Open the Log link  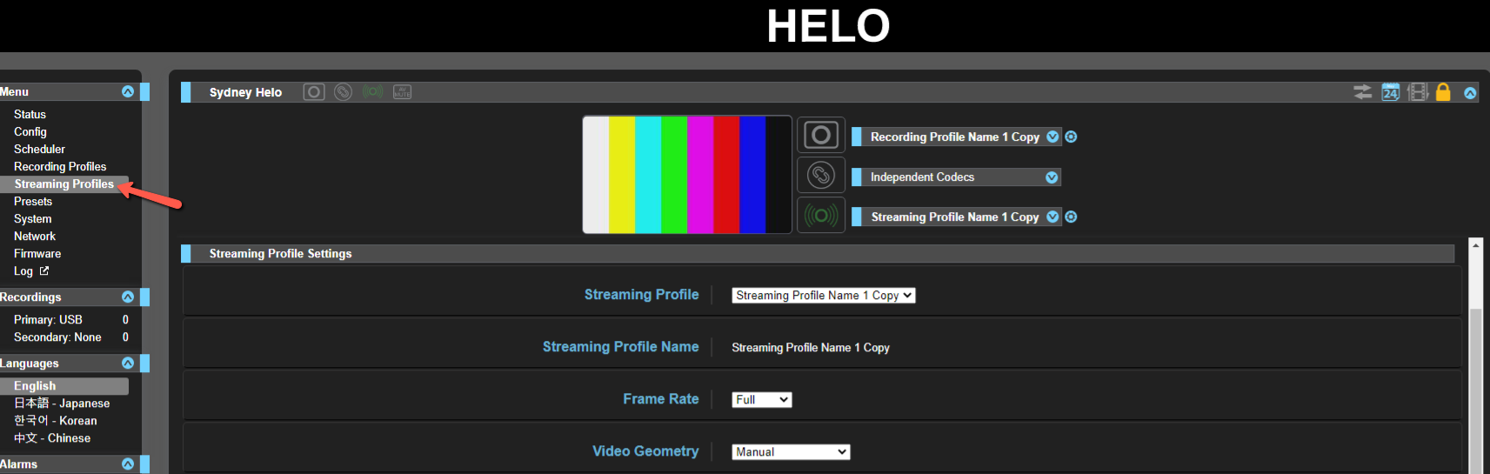pos(23,271)
